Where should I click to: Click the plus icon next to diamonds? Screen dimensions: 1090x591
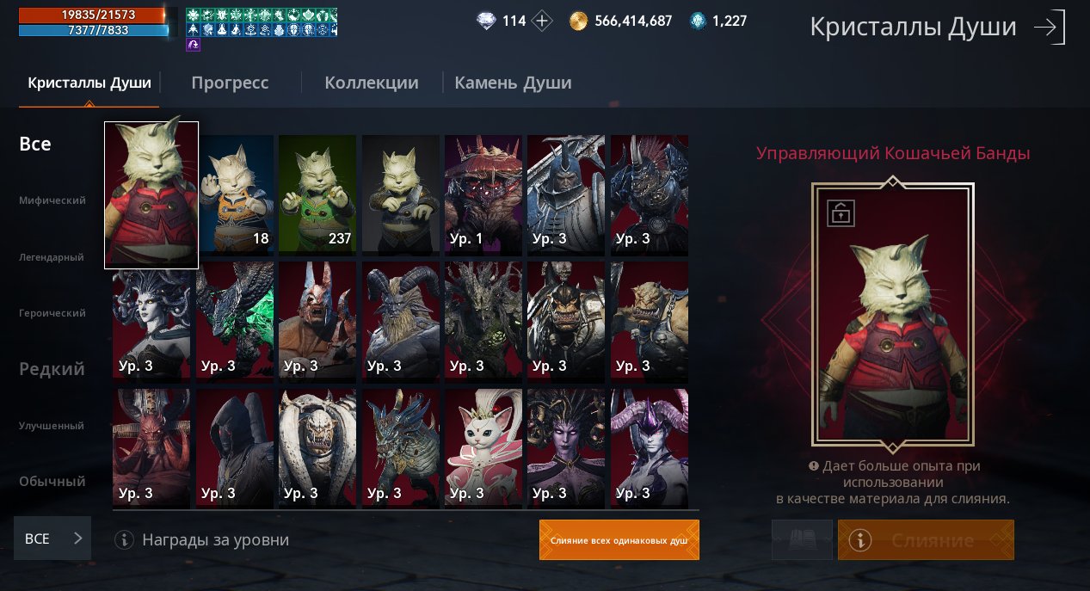pos(542,21)
